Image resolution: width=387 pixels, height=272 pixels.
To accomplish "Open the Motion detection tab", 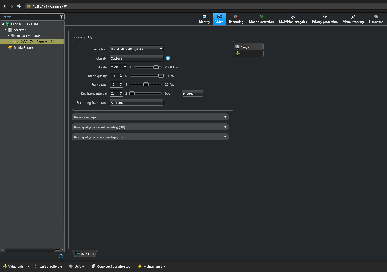I will 261,19.
